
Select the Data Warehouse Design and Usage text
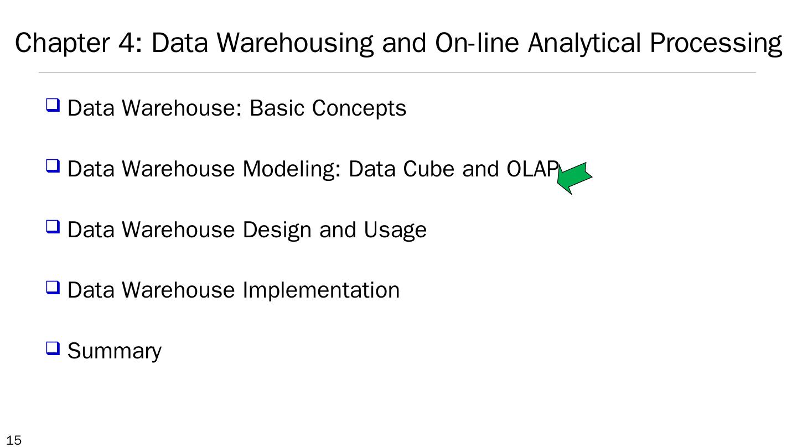pyautogui.click(x=247, y=230)
